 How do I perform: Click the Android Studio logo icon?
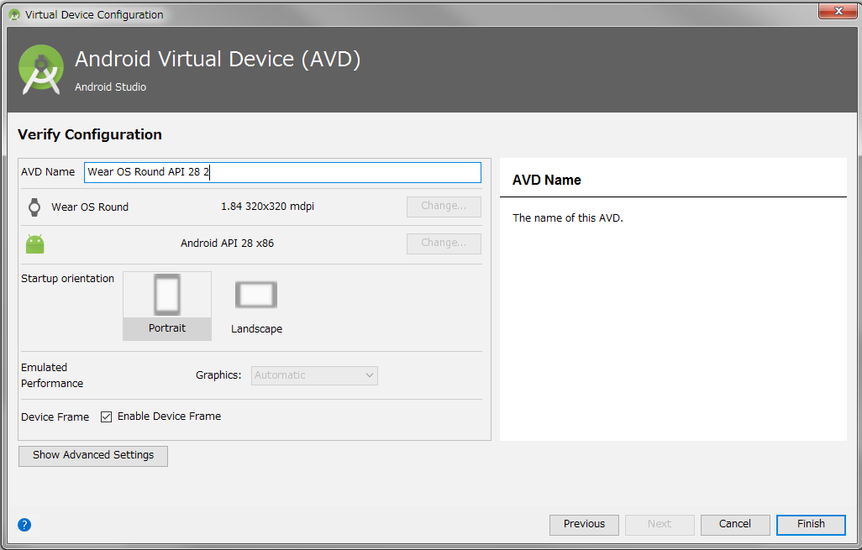[x=41, y=69]
